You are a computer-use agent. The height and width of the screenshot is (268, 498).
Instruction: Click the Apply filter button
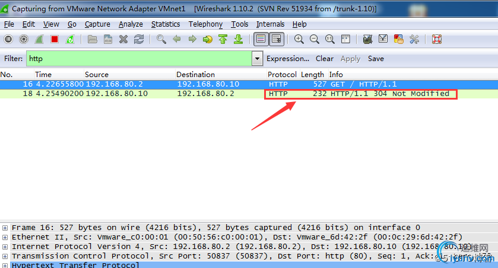coord(350,59)
